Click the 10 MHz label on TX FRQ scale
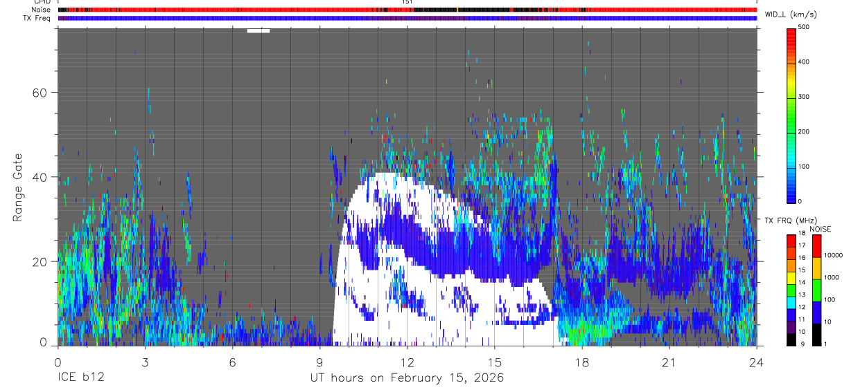This screenshot has height=392, width=851. 802,332
